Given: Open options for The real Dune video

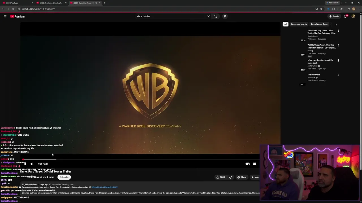Looking at the screenshot, I should pos(338,75).
